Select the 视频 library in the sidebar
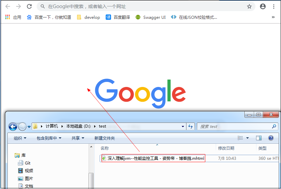The image size is (281, 189). point(26,171)
